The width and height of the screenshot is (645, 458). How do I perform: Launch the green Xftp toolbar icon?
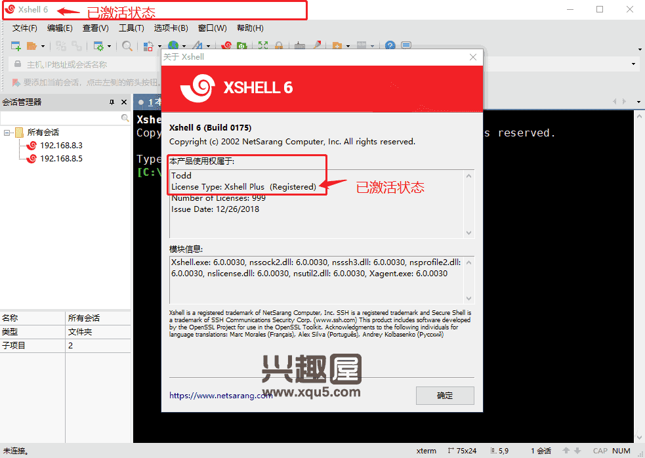tap(242, 45)
